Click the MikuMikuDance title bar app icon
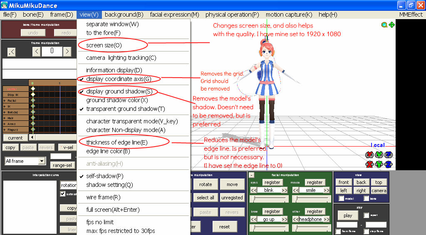 pos(4,5)
